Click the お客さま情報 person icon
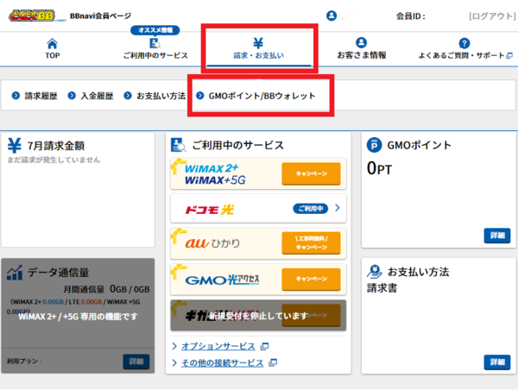Image resolution: width=518 pixels, height=390 pixels. pyautogui.click(x=361, y=44)
